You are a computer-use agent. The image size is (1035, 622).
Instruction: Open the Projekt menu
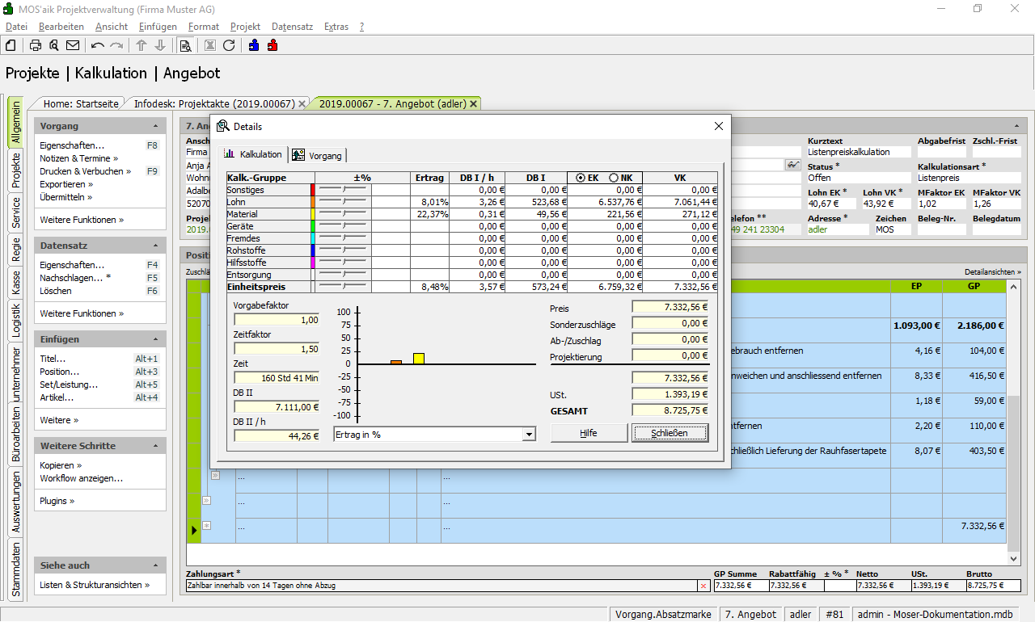pos(245,27)
